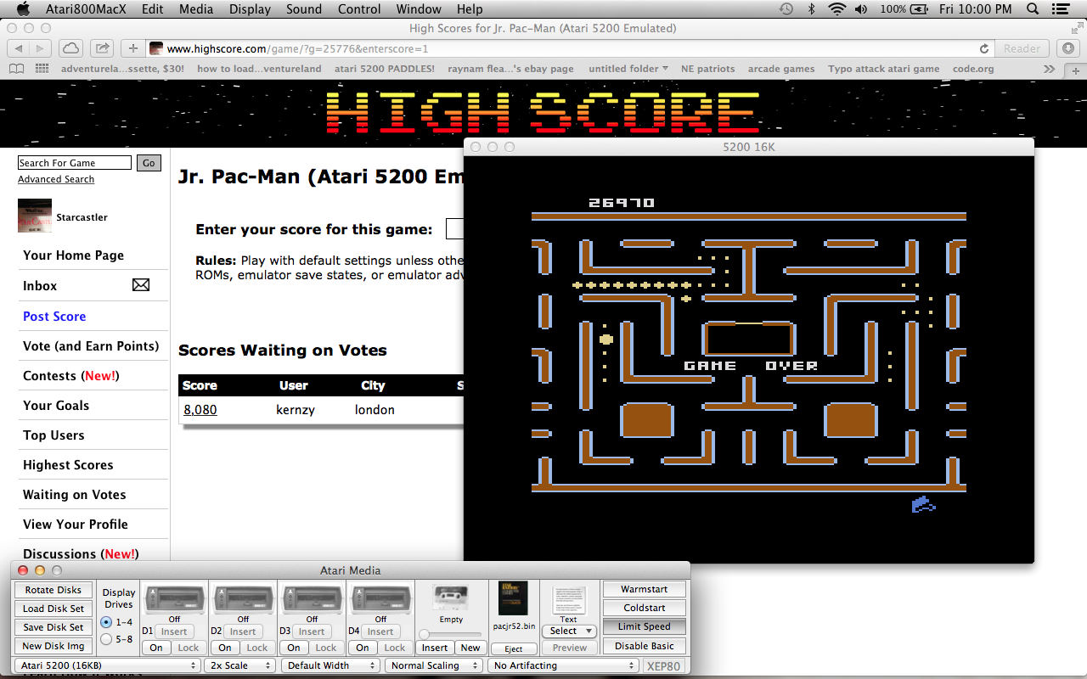Click the cassette tape icon
Screen dimensions: 1087x679
point(451,598)
